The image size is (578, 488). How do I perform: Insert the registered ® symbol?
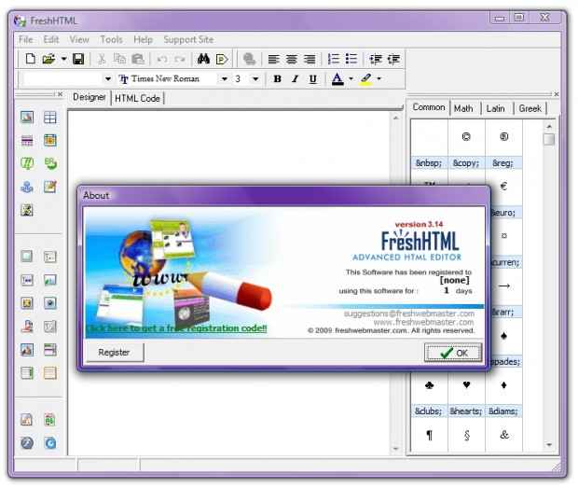504,137
